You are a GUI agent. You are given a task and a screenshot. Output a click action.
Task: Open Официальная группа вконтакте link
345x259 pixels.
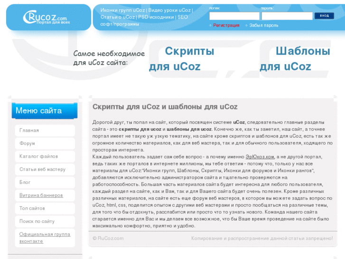(x=45, y=238)
